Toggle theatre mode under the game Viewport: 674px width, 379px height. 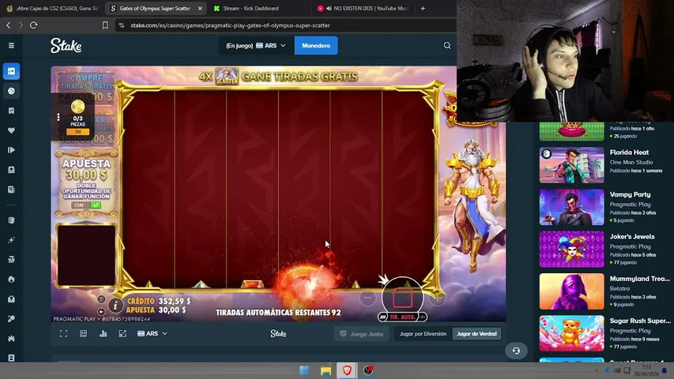pos(84,334)
